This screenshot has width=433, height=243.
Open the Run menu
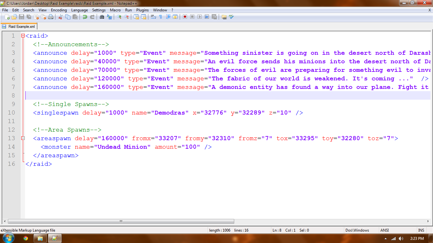[128, 10]
